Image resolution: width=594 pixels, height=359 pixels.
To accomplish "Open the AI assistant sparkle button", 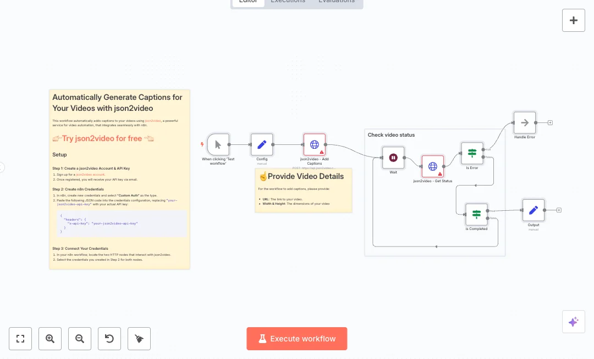I will (573, 322).
